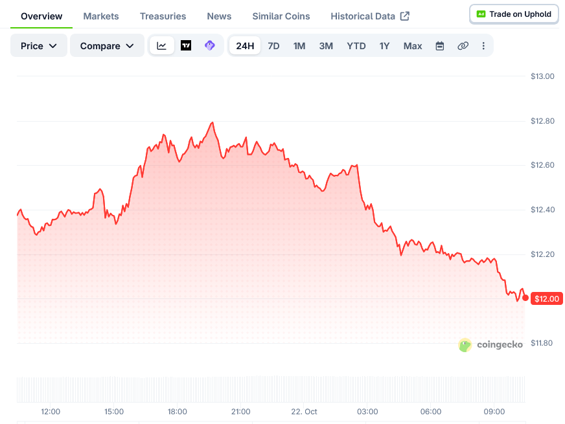This screenshot has height=424, width=565.
Task: Open the Historical Data link
Action: coord(363,16)
